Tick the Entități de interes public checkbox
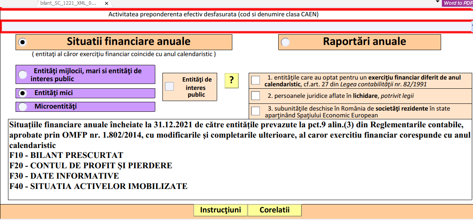 click(170, 86)
